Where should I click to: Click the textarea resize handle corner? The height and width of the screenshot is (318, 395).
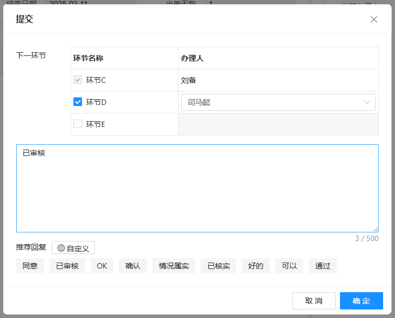[376, 229]
